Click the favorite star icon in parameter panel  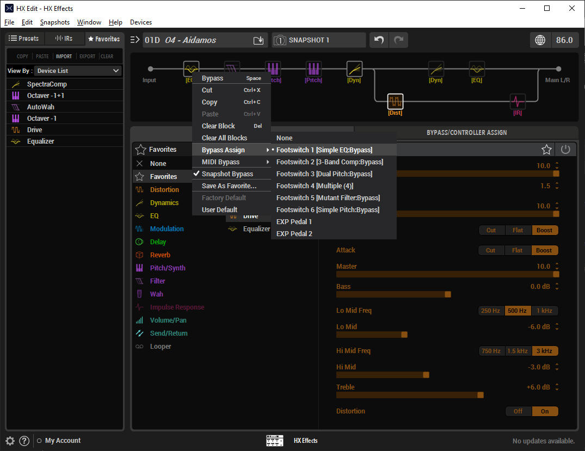point(546,150)
